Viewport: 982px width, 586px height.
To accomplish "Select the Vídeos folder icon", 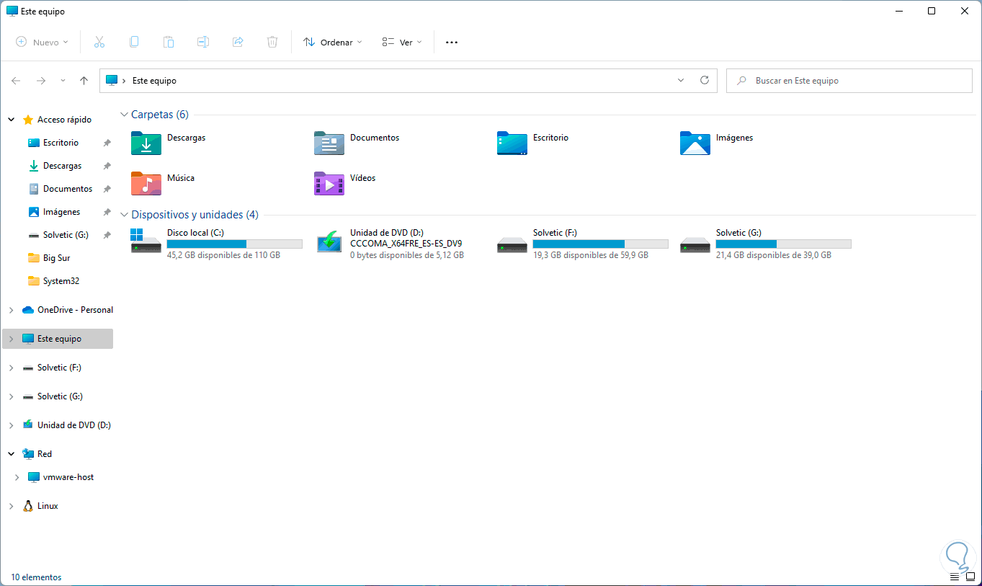I will pyautogui.click(x=329, y=183).
